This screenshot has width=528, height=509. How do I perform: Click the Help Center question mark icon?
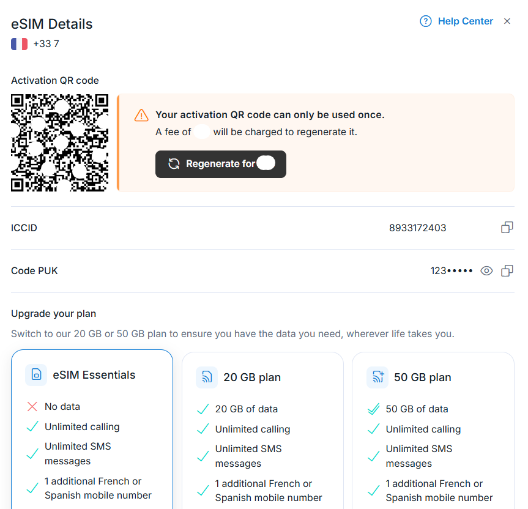click(425, 21)
